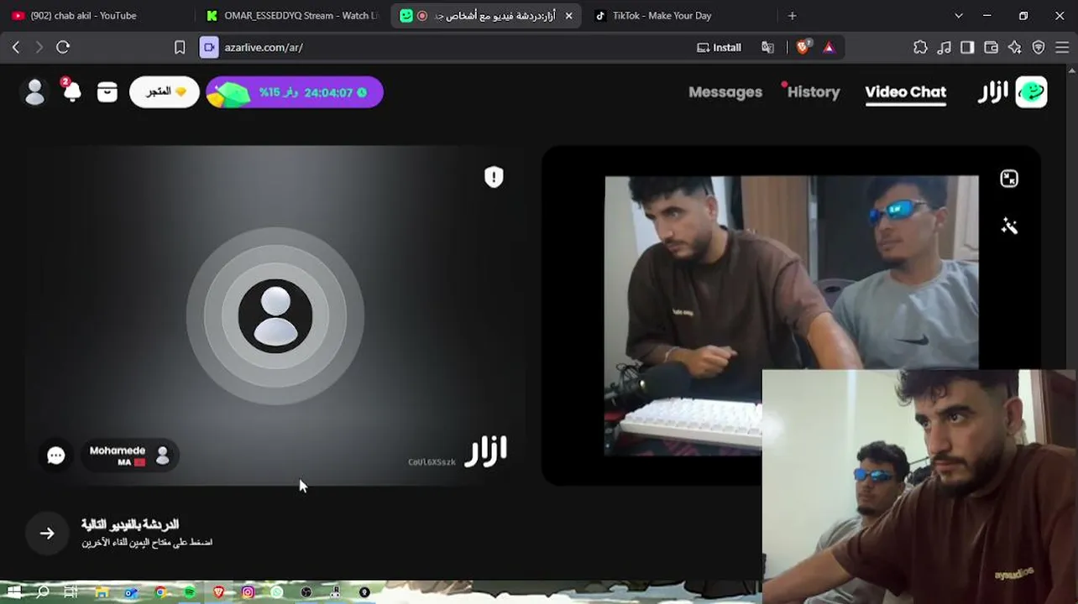Toggle the browser sidebar panel
The height and width of the screenshot is (604, 1078).
click(x=967, y=48)
